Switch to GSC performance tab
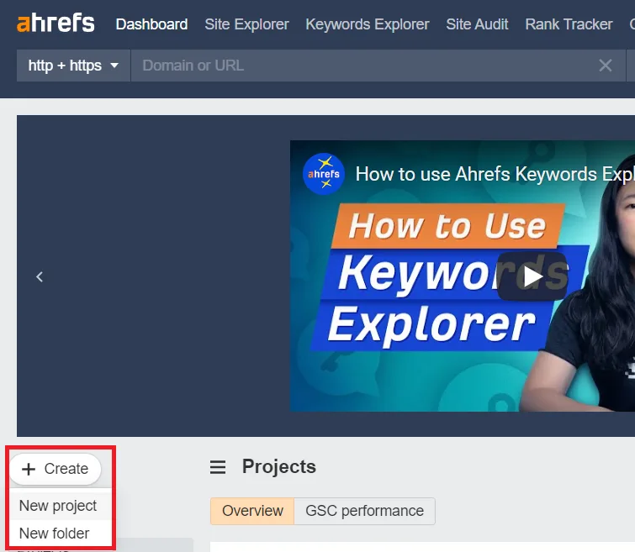 click(364, 511)
